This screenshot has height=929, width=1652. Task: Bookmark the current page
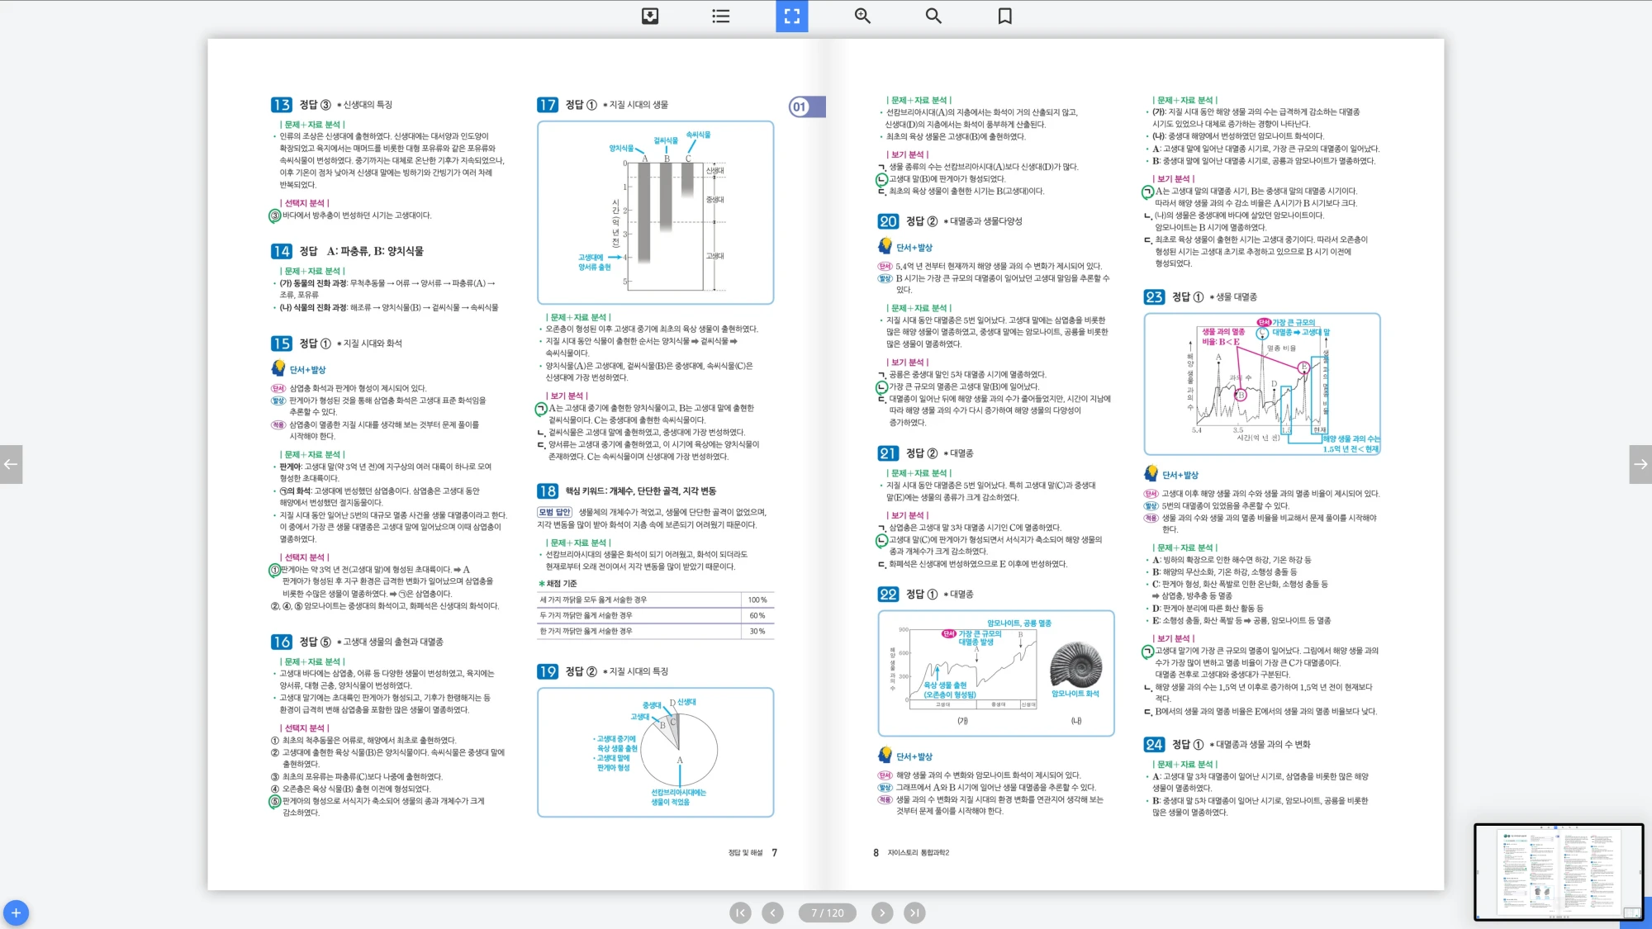1004,16
